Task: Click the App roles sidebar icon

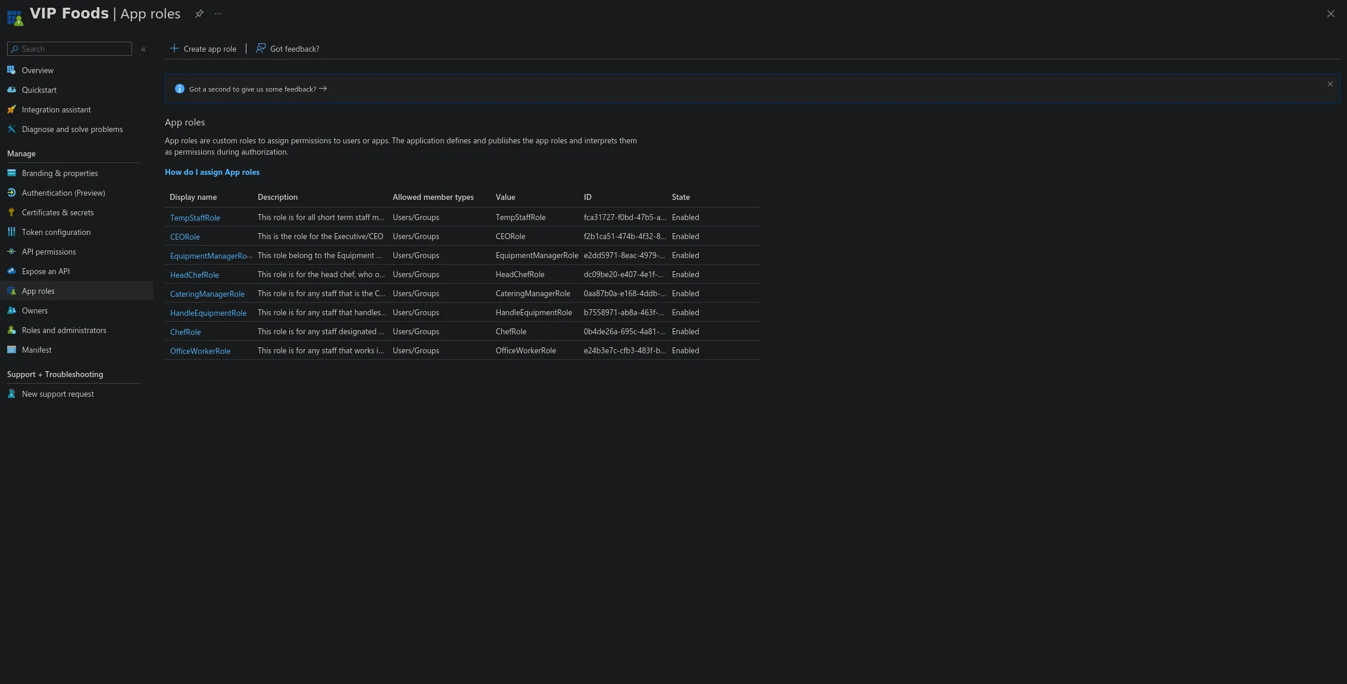Action: [x=11, y=291]
